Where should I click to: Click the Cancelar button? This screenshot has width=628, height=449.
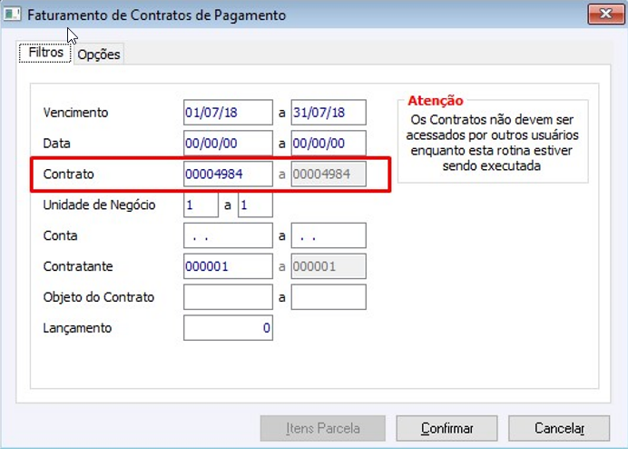click(x=559, y=428)
